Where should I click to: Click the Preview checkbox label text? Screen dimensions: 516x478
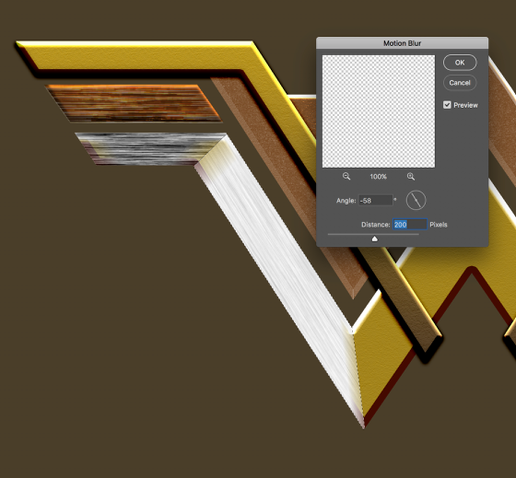pyautogui.click(x=465, y=105)
